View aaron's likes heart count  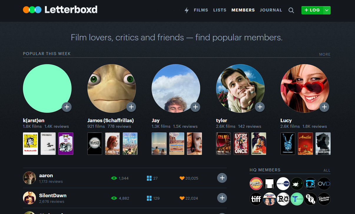point(189,178)
